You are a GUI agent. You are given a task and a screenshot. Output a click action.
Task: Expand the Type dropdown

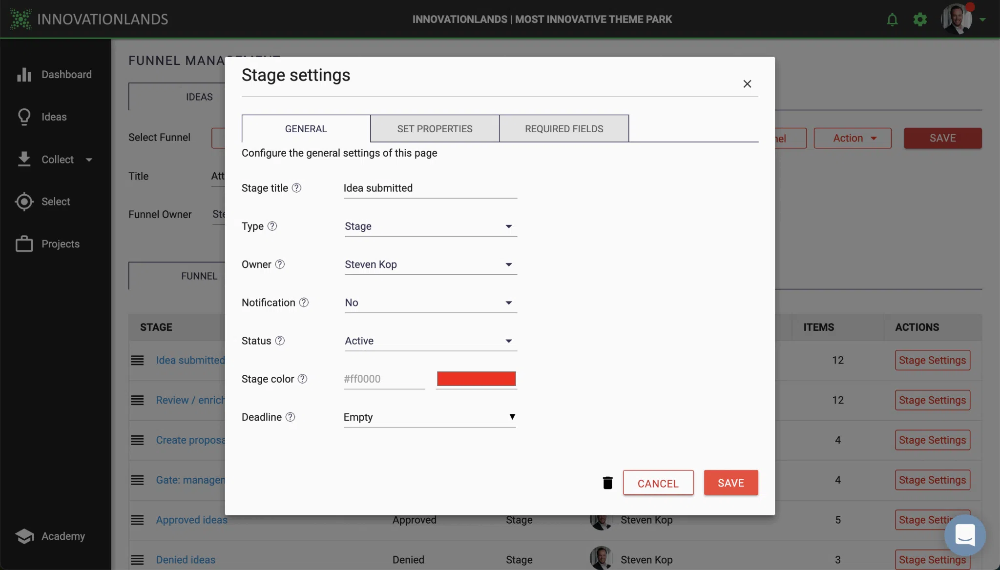click(x=430, y=226)
